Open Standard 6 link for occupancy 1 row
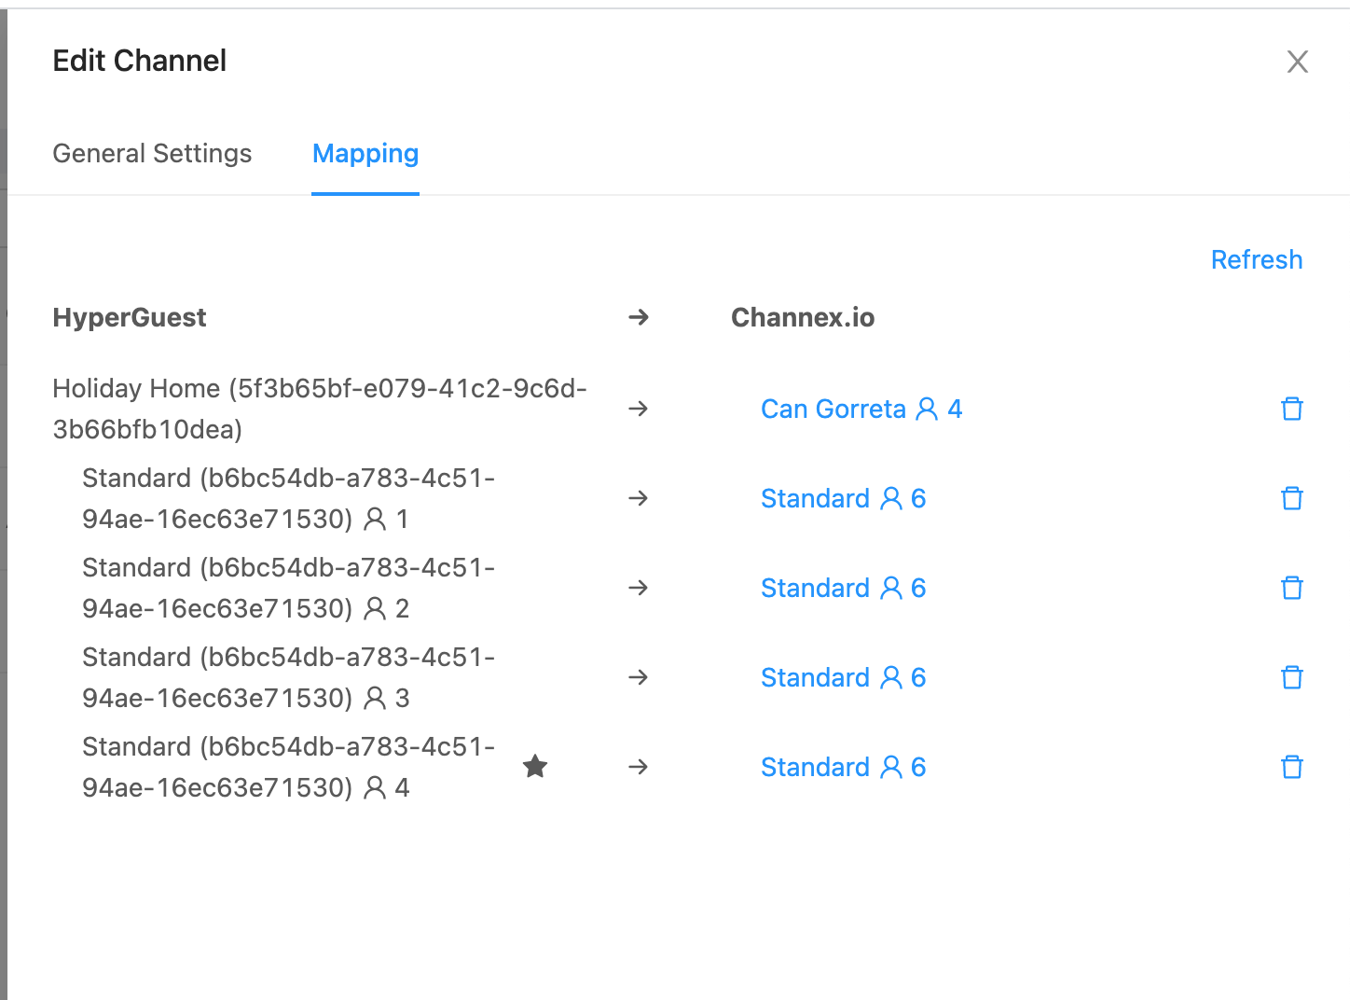Screen dimensions: 1350x1000 [844, 498]
